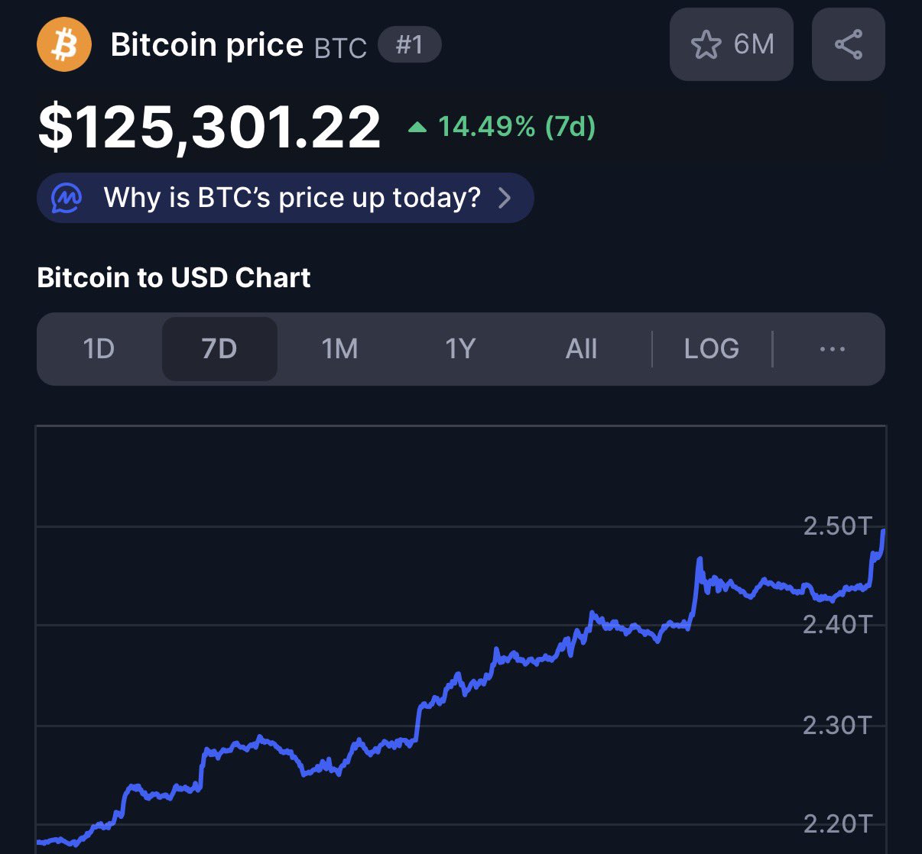
Task: Click the 2.50T axis label
Action: point(837,526)
